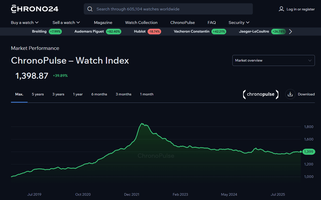Click the Dec 2021 axis label
Viewport: 321px width, 200px height.
(132, 194)
